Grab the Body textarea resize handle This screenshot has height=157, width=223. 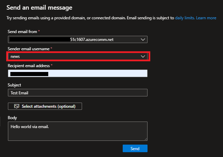(146, 139)
